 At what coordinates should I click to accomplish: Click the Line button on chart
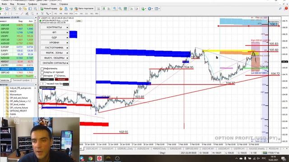point(79,21)
